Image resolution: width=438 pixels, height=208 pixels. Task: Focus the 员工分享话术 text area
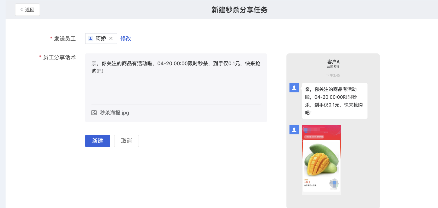[176, 79]
